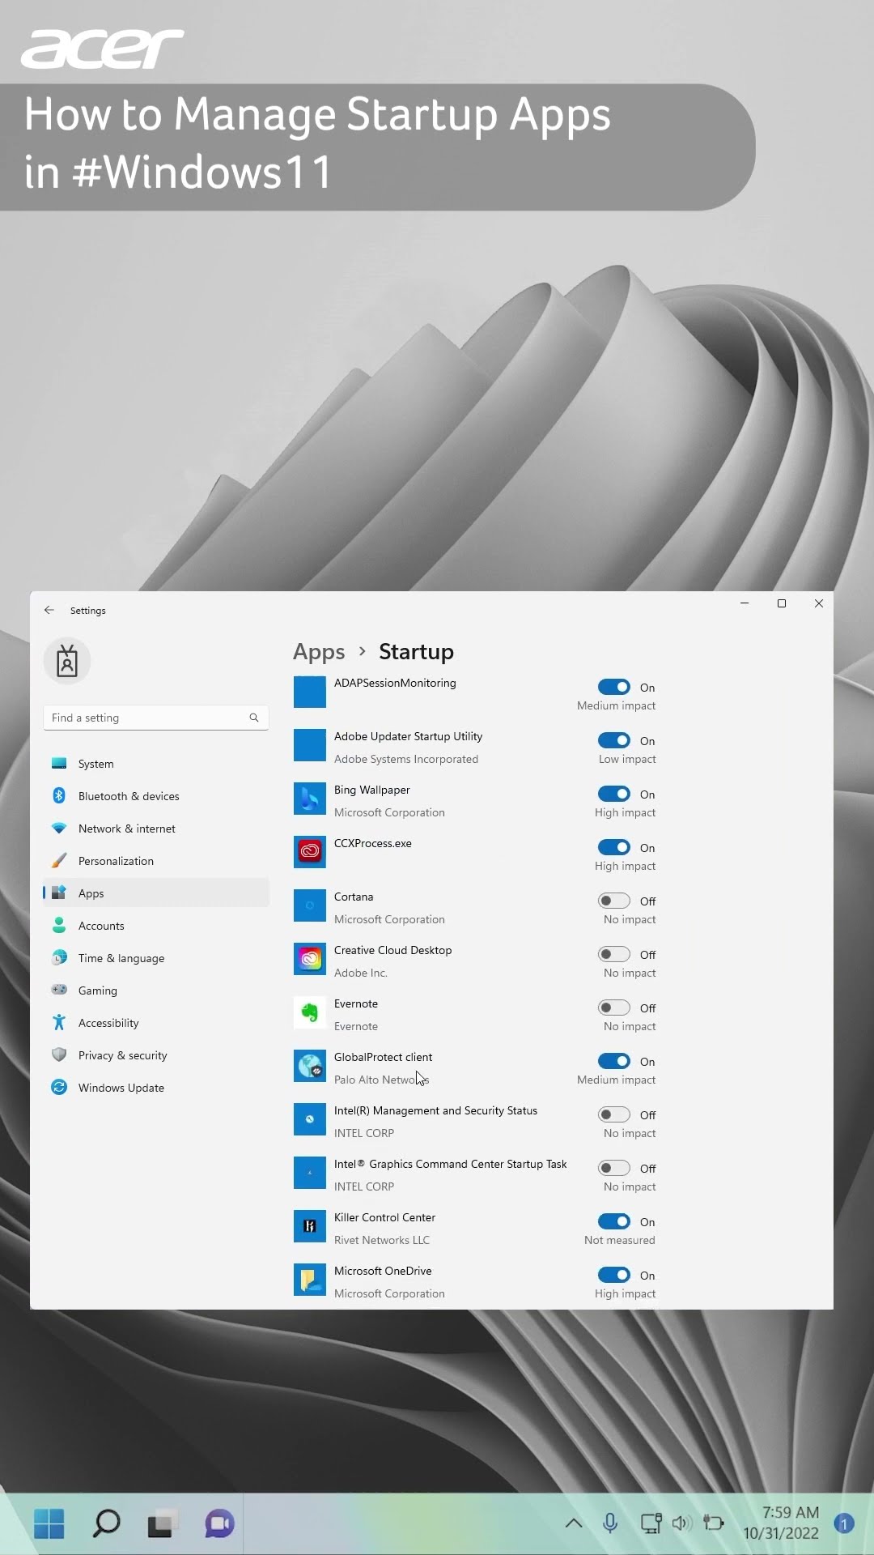The width and height of the screenshot is (874, 1555).
Task: Disable GlobalProtect client startup toggle
Action: coord(614,1061)
